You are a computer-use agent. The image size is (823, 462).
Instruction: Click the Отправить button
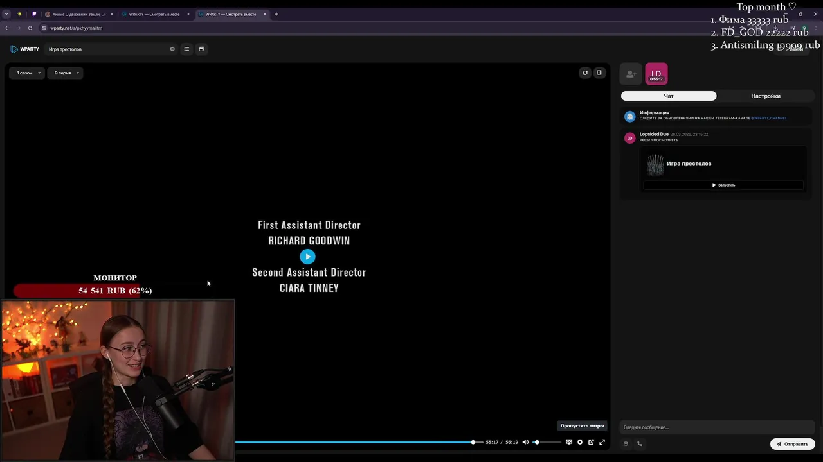[793, 443]
